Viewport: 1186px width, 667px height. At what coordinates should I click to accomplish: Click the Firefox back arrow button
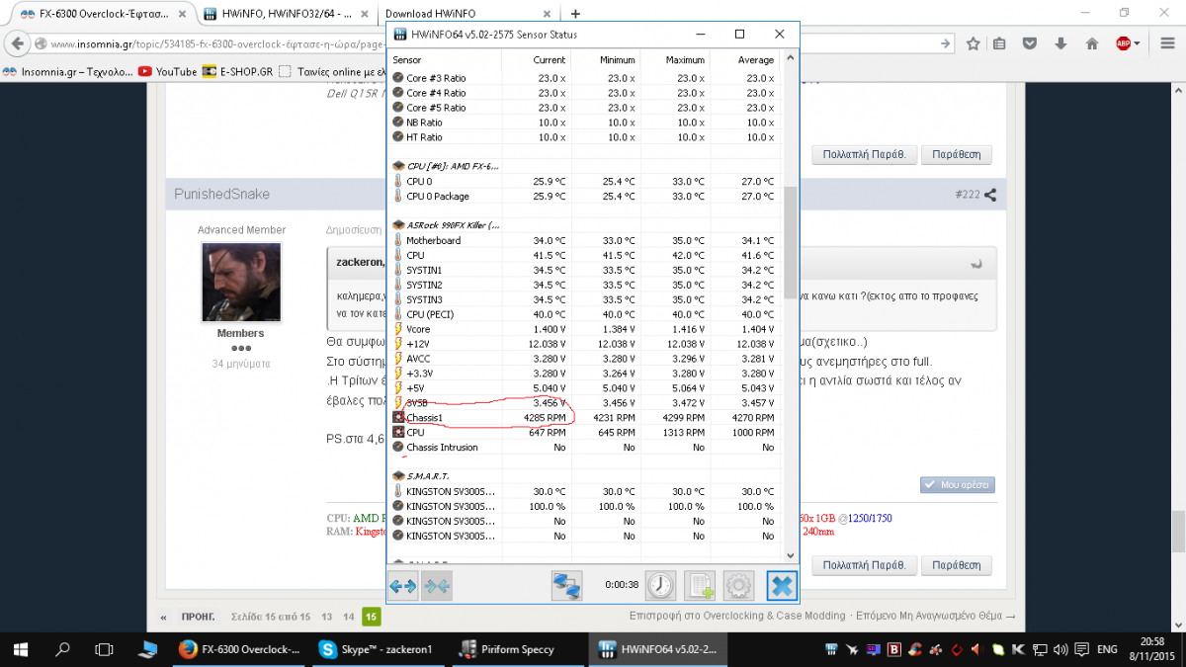17,44
